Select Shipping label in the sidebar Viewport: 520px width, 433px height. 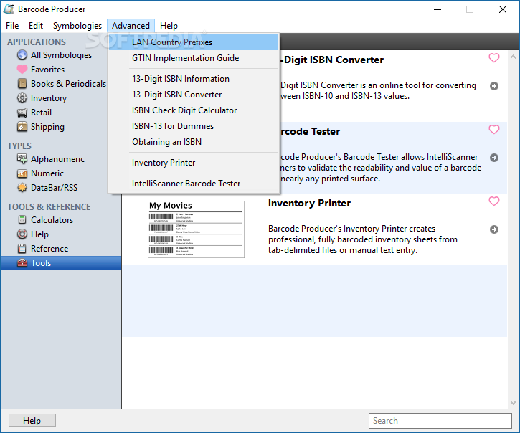(x=47, y=127)
